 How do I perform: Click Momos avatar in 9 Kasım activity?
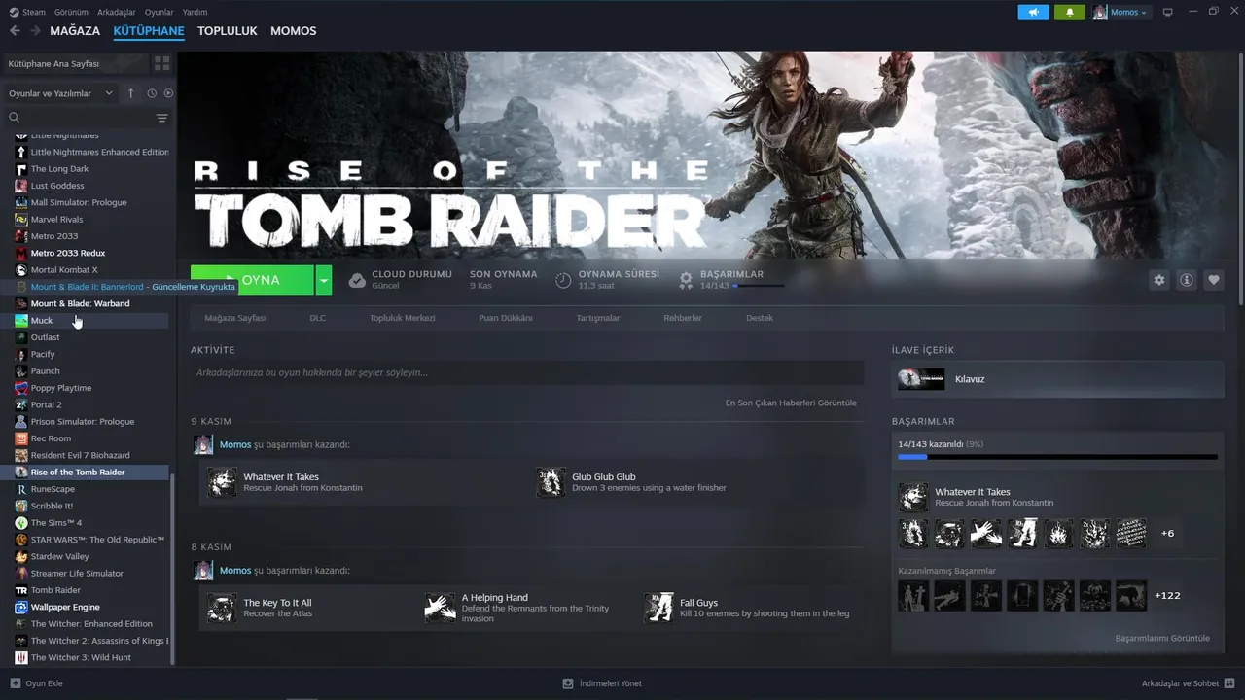click(x=203, y=444)
